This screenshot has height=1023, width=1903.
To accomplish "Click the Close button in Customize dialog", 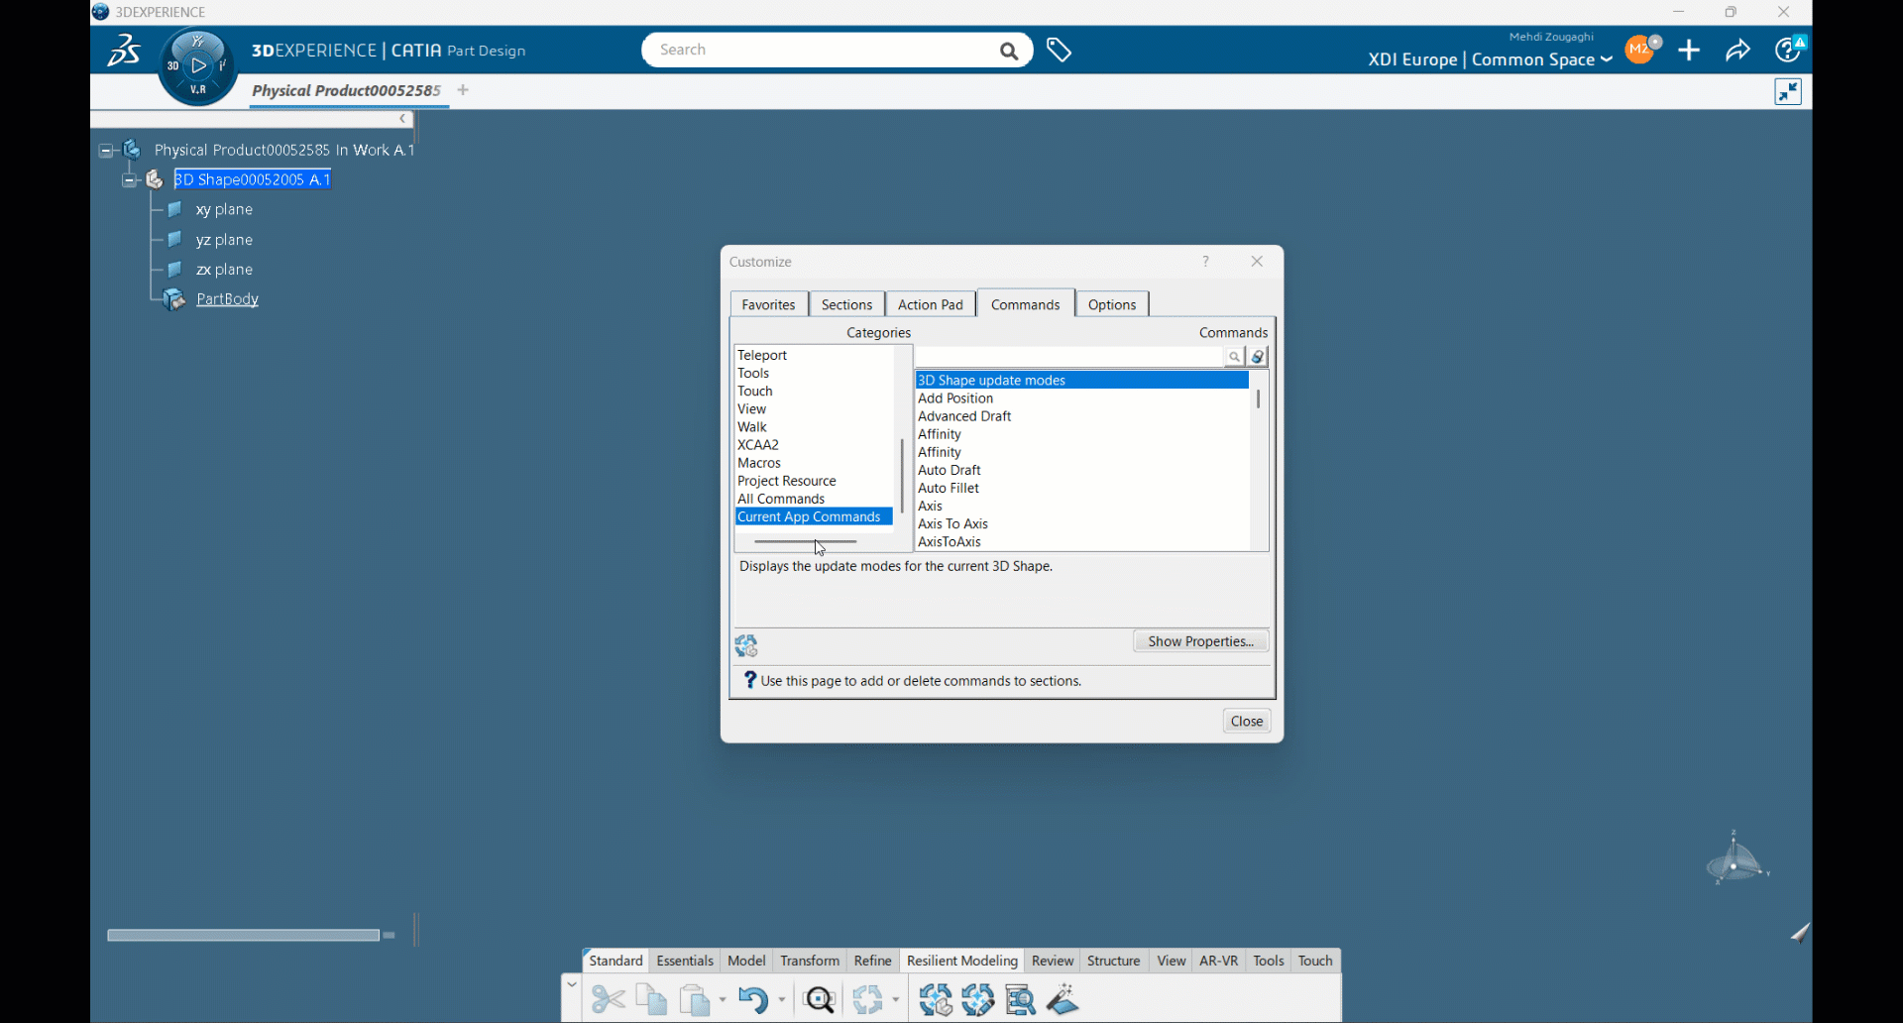I will point(1246,721).
